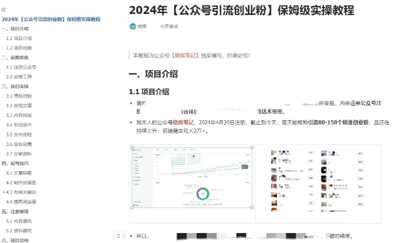Go to outline item 3.4 引流话术

coord(19,125)
